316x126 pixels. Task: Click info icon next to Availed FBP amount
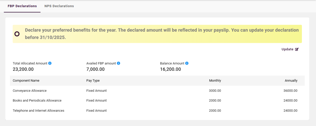click(x=119, y=63)
